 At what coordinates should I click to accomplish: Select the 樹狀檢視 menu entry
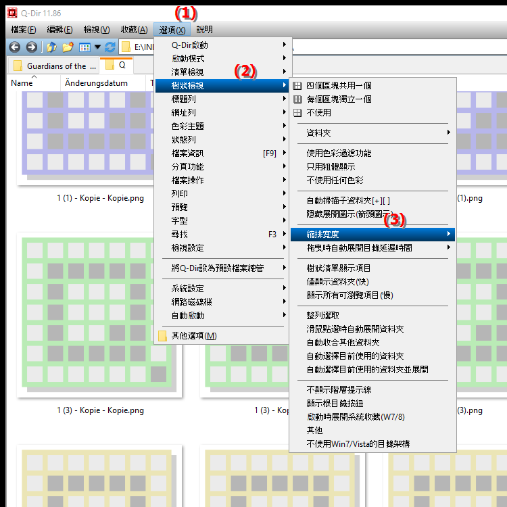pos(222,86)
